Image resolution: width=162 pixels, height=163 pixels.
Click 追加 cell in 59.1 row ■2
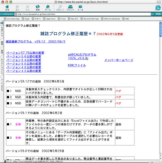pos(125,138)
